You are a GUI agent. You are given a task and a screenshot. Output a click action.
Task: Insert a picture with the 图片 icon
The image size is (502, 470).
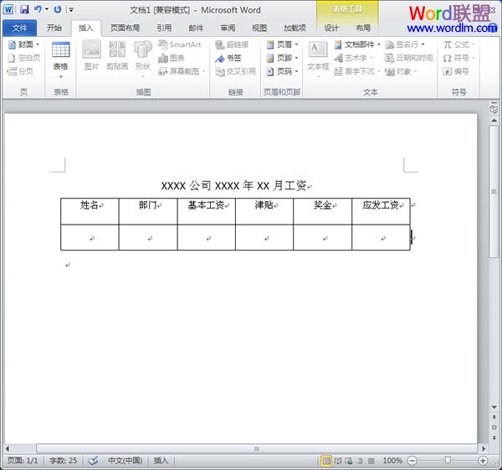[91, 55]
